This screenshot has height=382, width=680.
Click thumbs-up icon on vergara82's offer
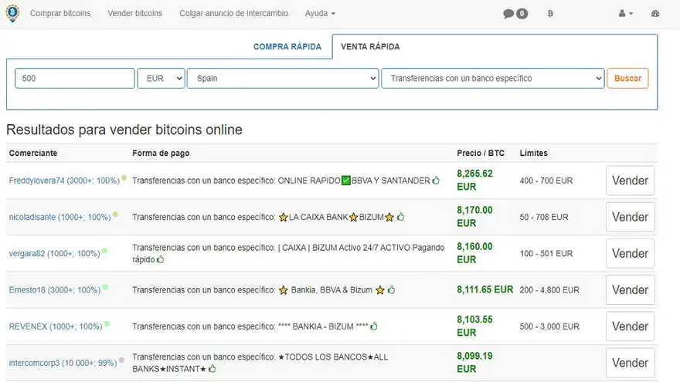click(161, 259)
